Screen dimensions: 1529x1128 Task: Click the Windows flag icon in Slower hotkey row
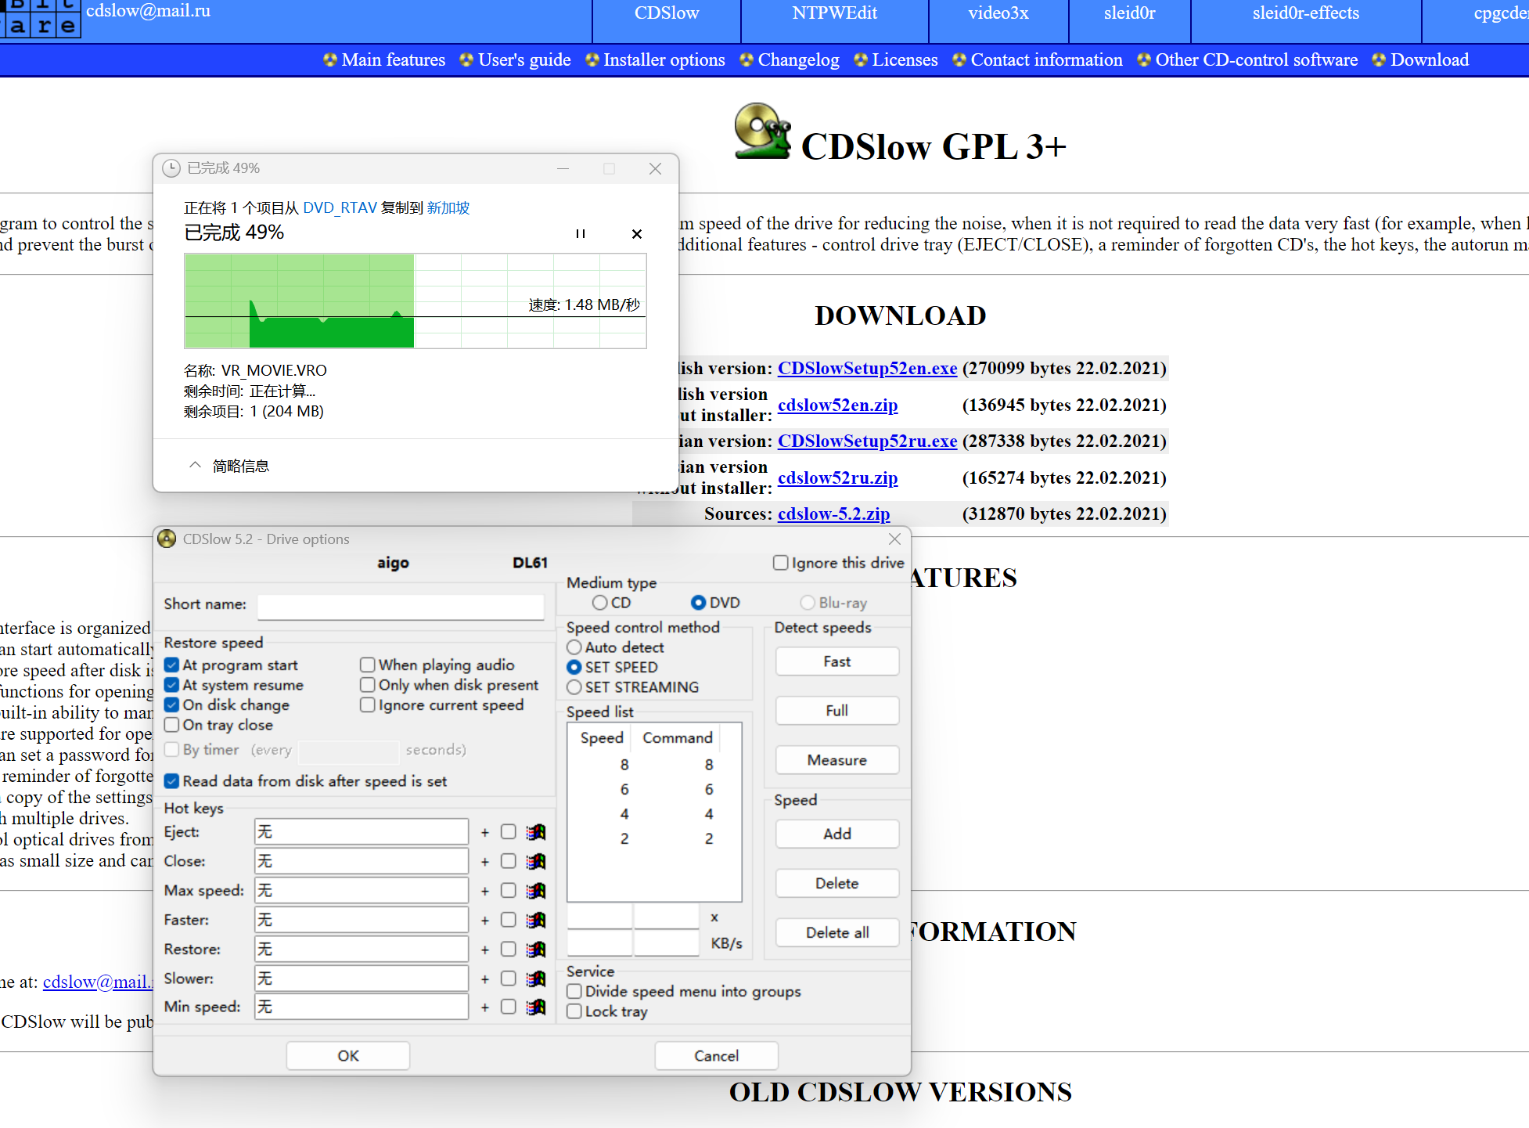pyautogui.click(x=536, y=979)
